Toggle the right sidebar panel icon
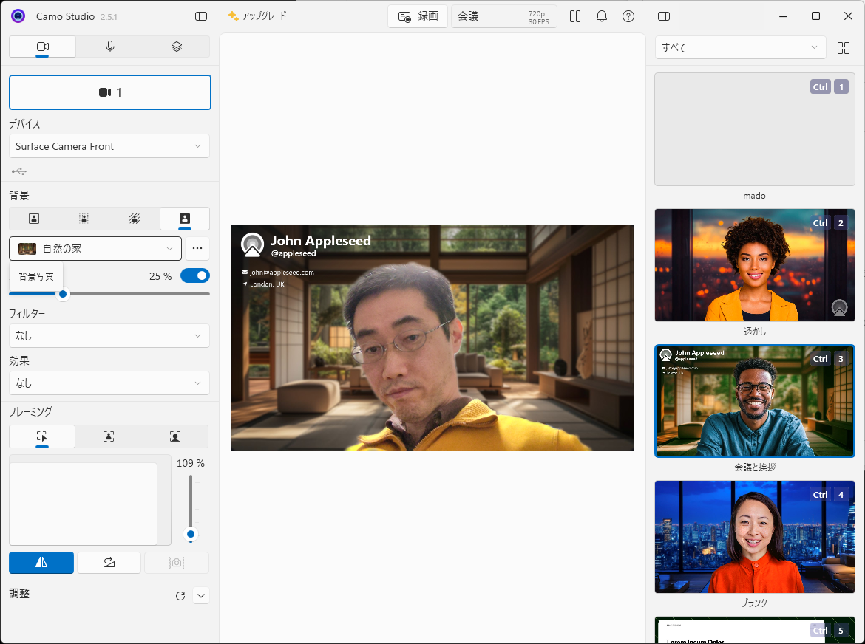The height and width of the screenshot is (644, 865). coord(663,16)
